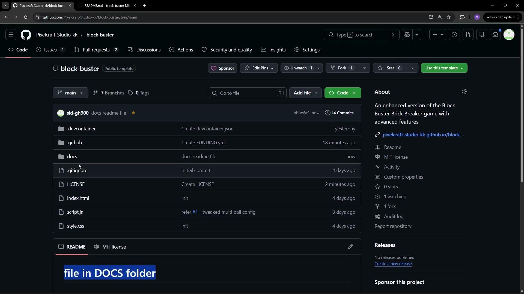Open the global navigation hamburger menu

pos(11,35)
